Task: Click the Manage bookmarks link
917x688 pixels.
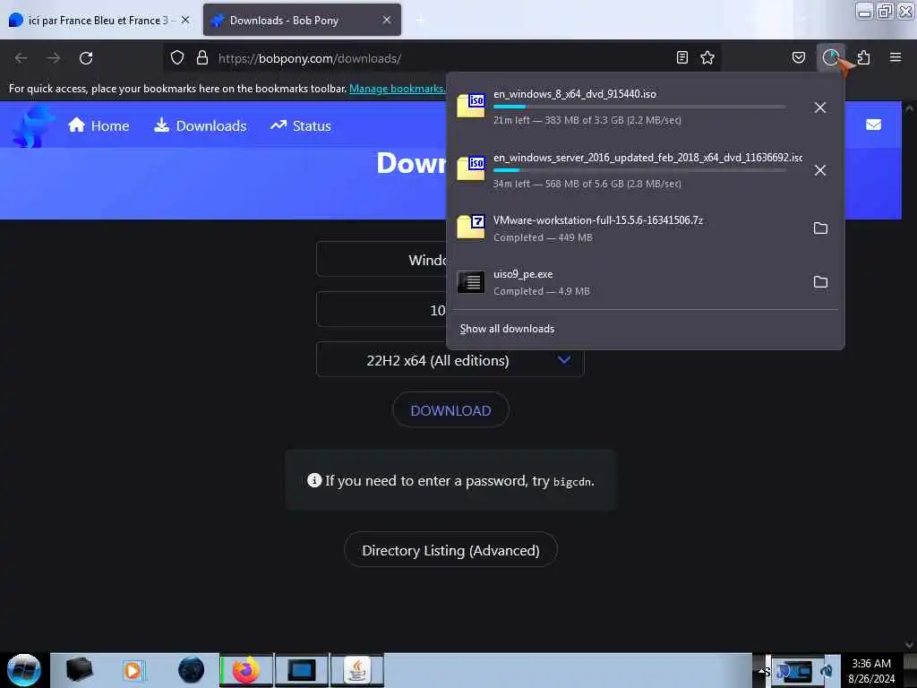Action: click(398, 89)
